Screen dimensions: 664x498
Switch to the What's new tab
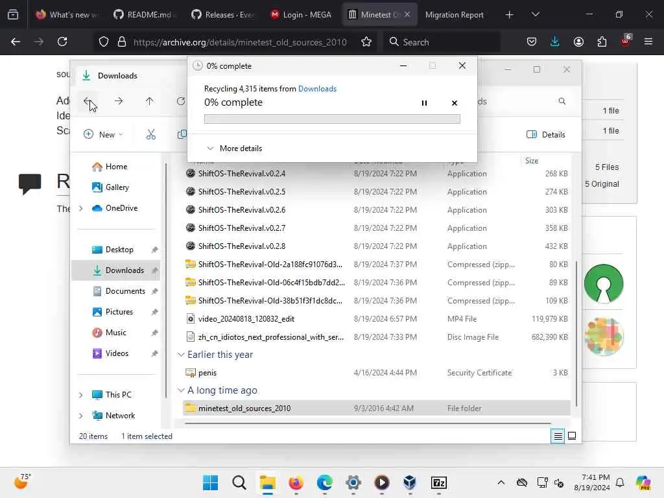pos(67,15)
